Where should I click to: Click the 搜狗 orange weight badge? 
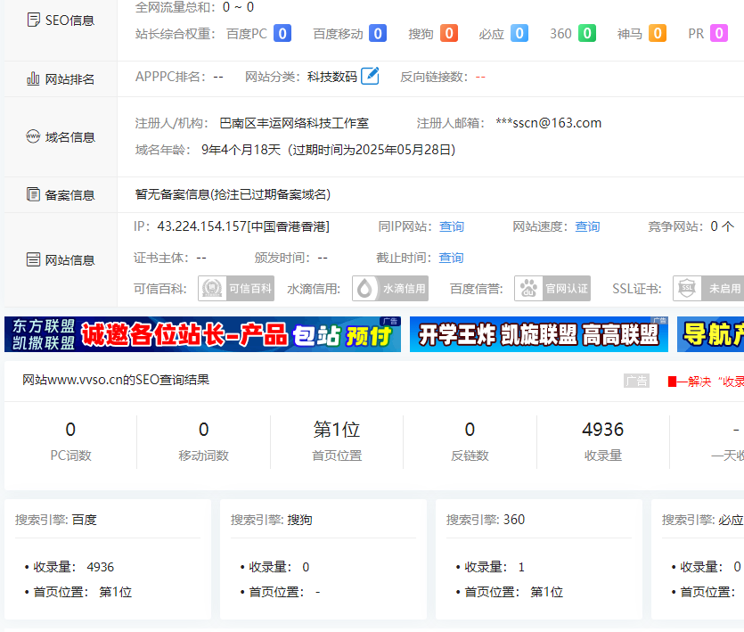pyautogui.click(x=449, y=33)
